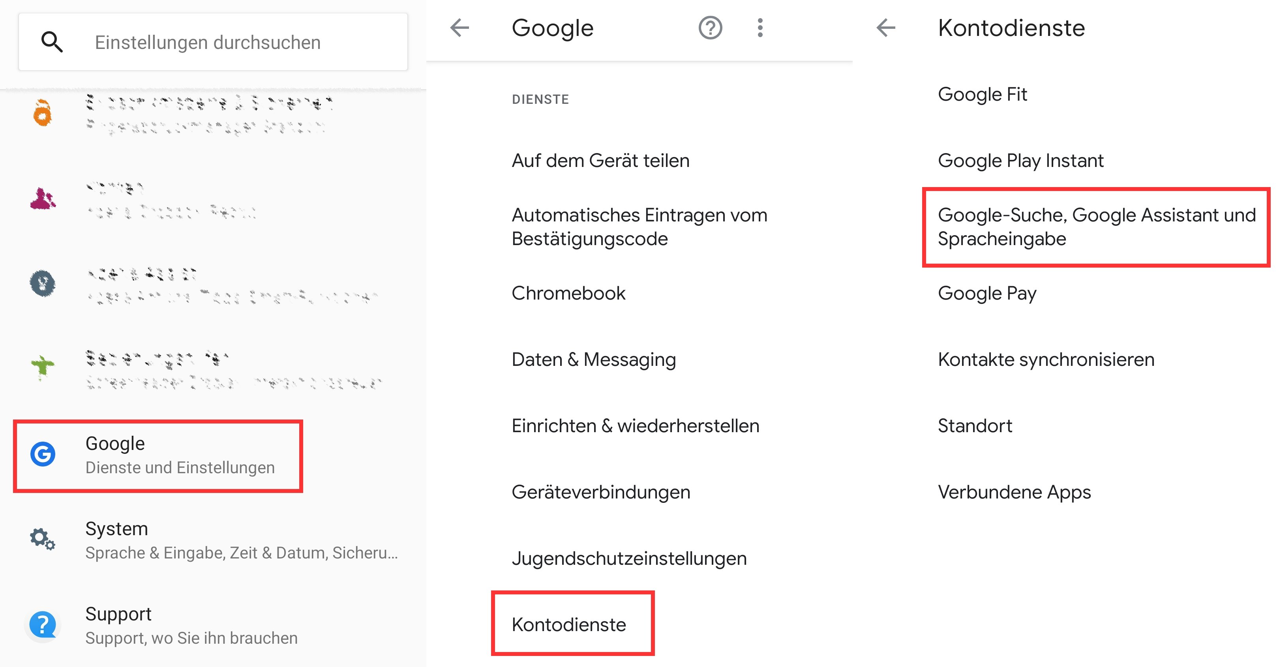Open Automatisches Eintragen vom Bestätigungscode
The width and height of the screenshot is (1279, 667).
coord(639,227)
